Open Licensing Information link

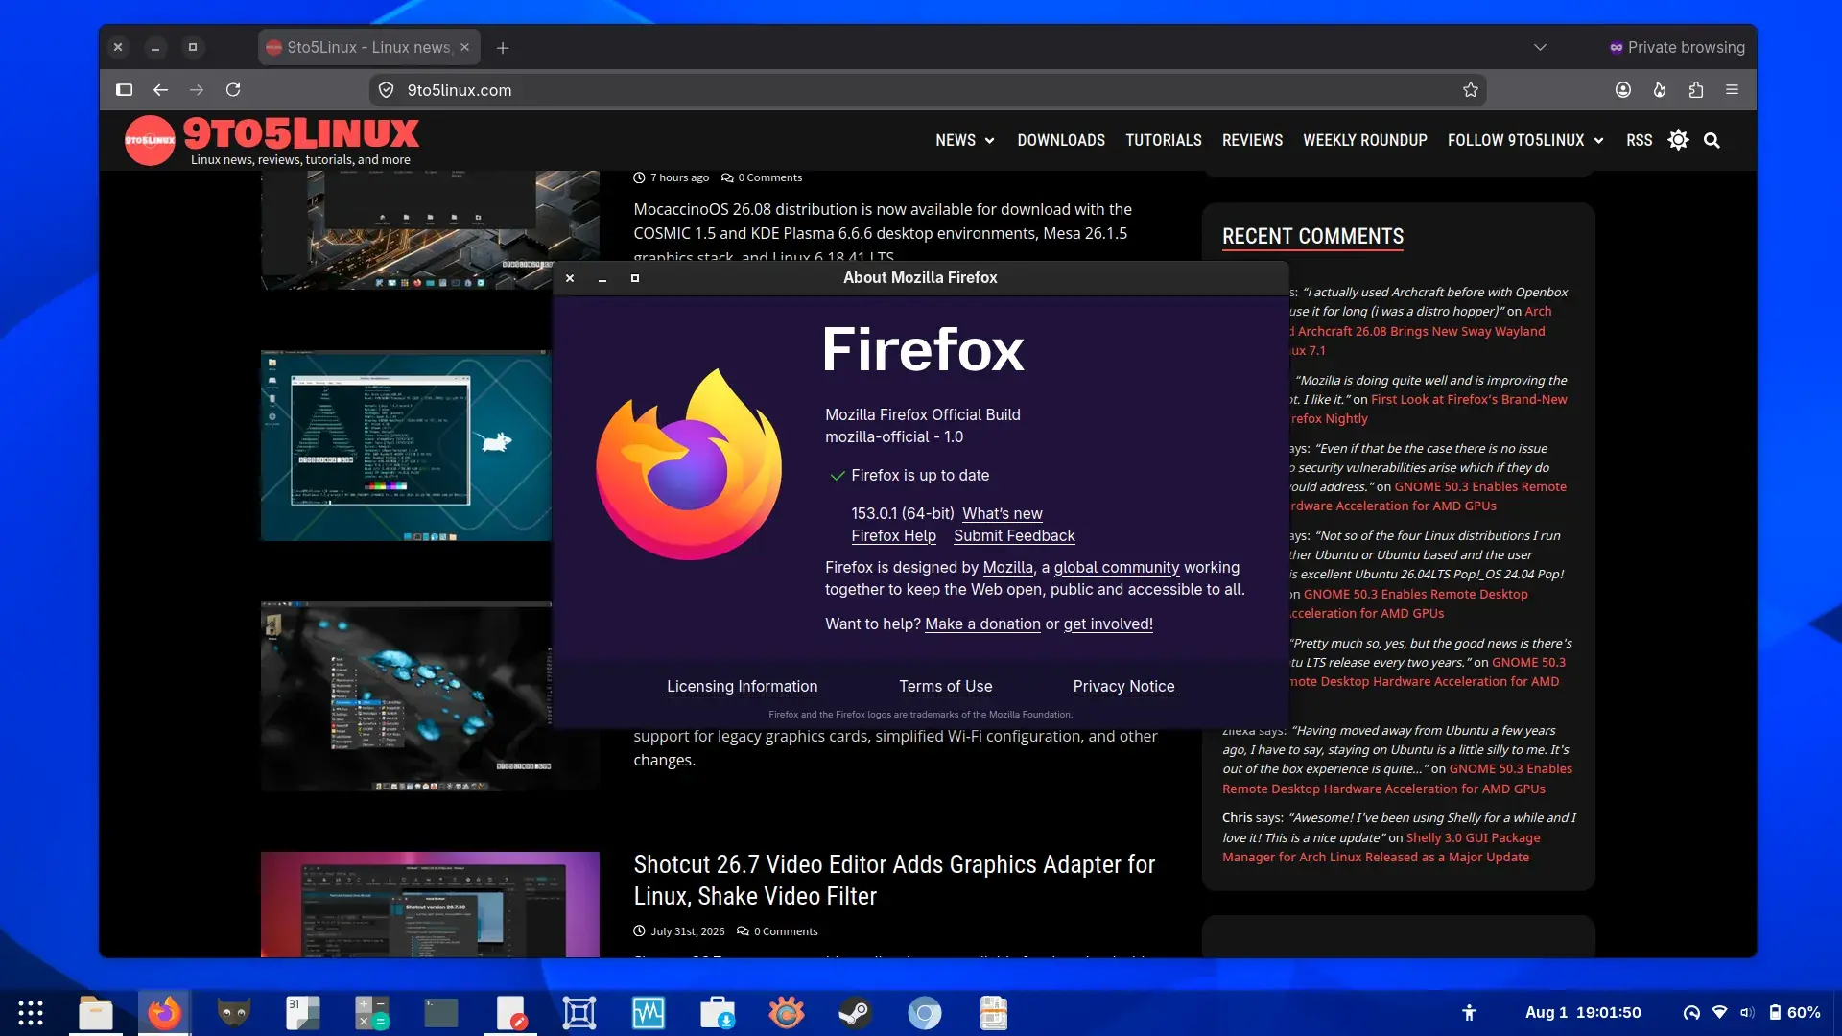[742, 686]
